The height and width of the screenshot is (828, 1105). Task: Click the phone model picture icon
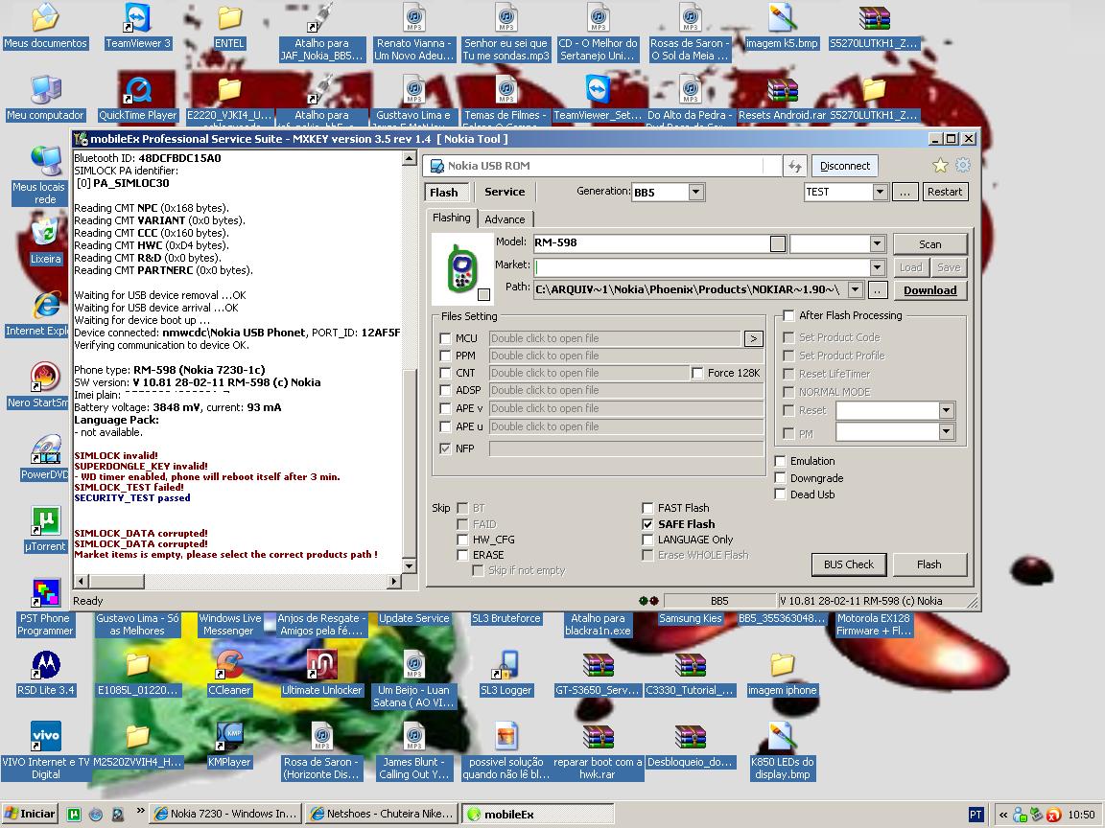[x=461, y=269]
